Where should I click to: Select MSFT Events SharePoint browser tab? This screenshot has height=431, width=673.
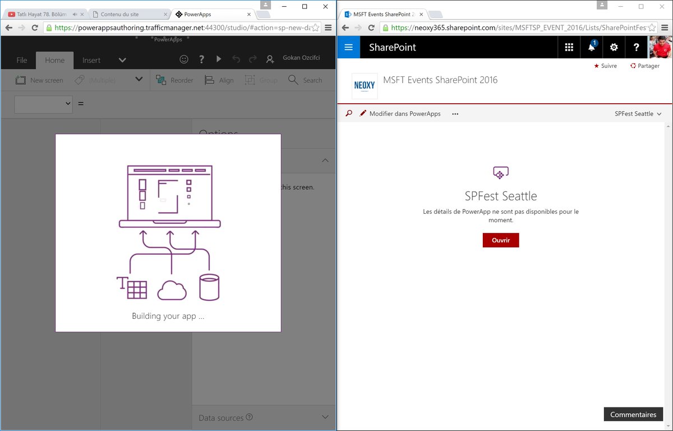click(x=382, y=14)
